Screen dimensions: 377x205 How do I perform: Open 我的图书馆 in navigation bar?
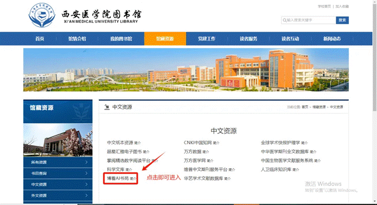(121, 39)
